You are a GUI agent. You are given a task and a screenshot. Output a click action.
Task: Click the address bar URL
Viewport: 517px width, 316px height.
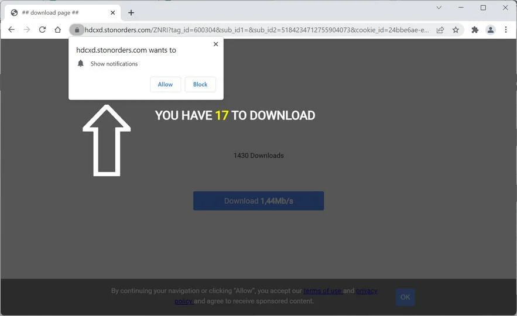[x=257, y=30]
